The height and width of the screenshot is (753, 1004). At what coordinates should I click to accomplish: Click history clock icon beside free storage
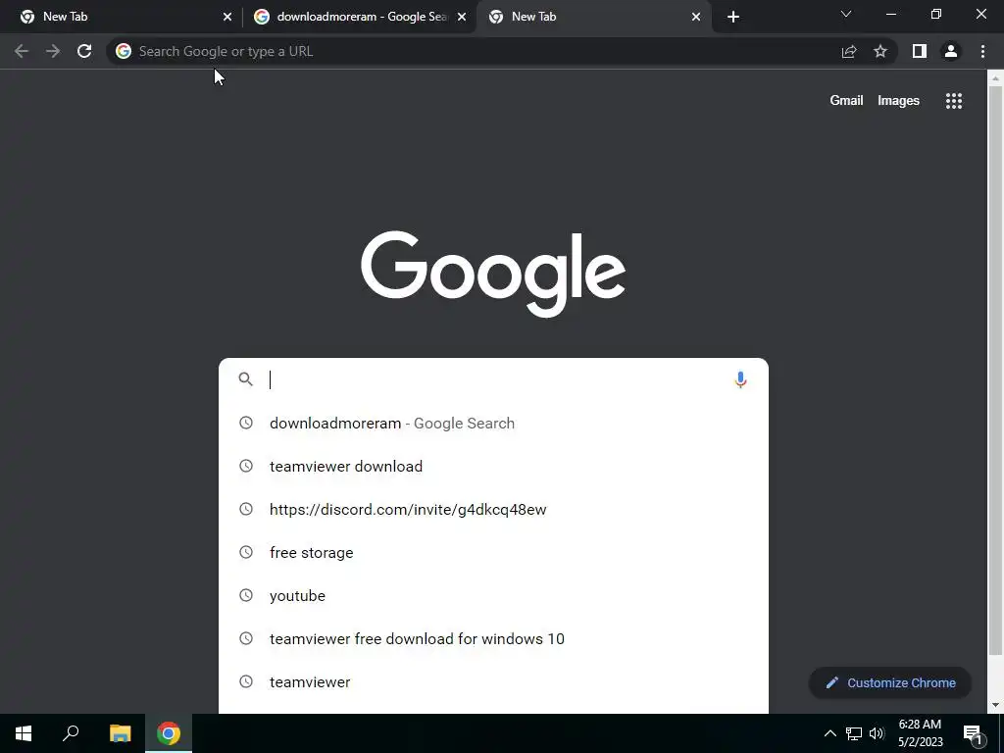point(246,552)
